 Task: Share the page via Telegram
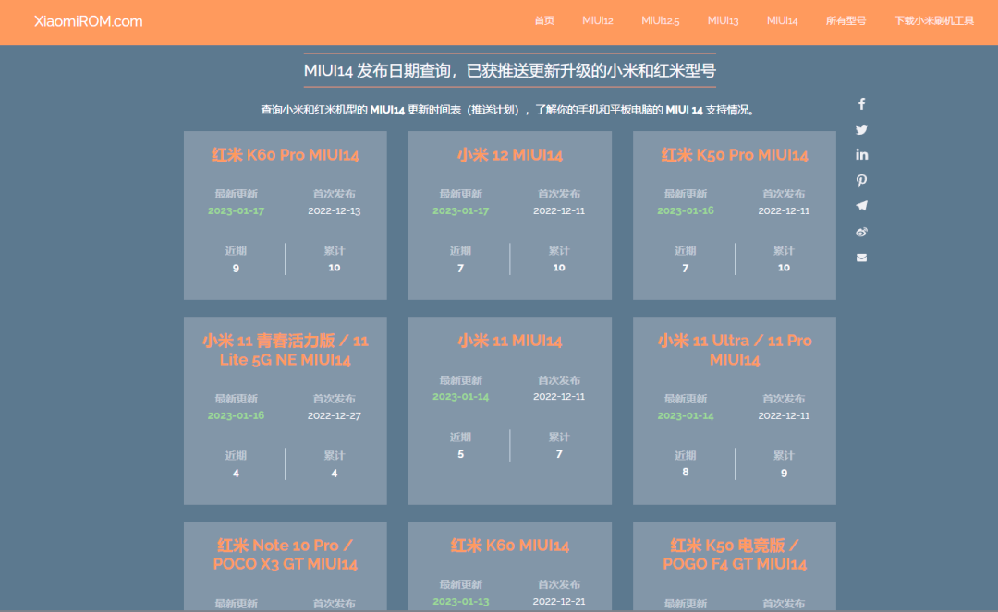861,206
